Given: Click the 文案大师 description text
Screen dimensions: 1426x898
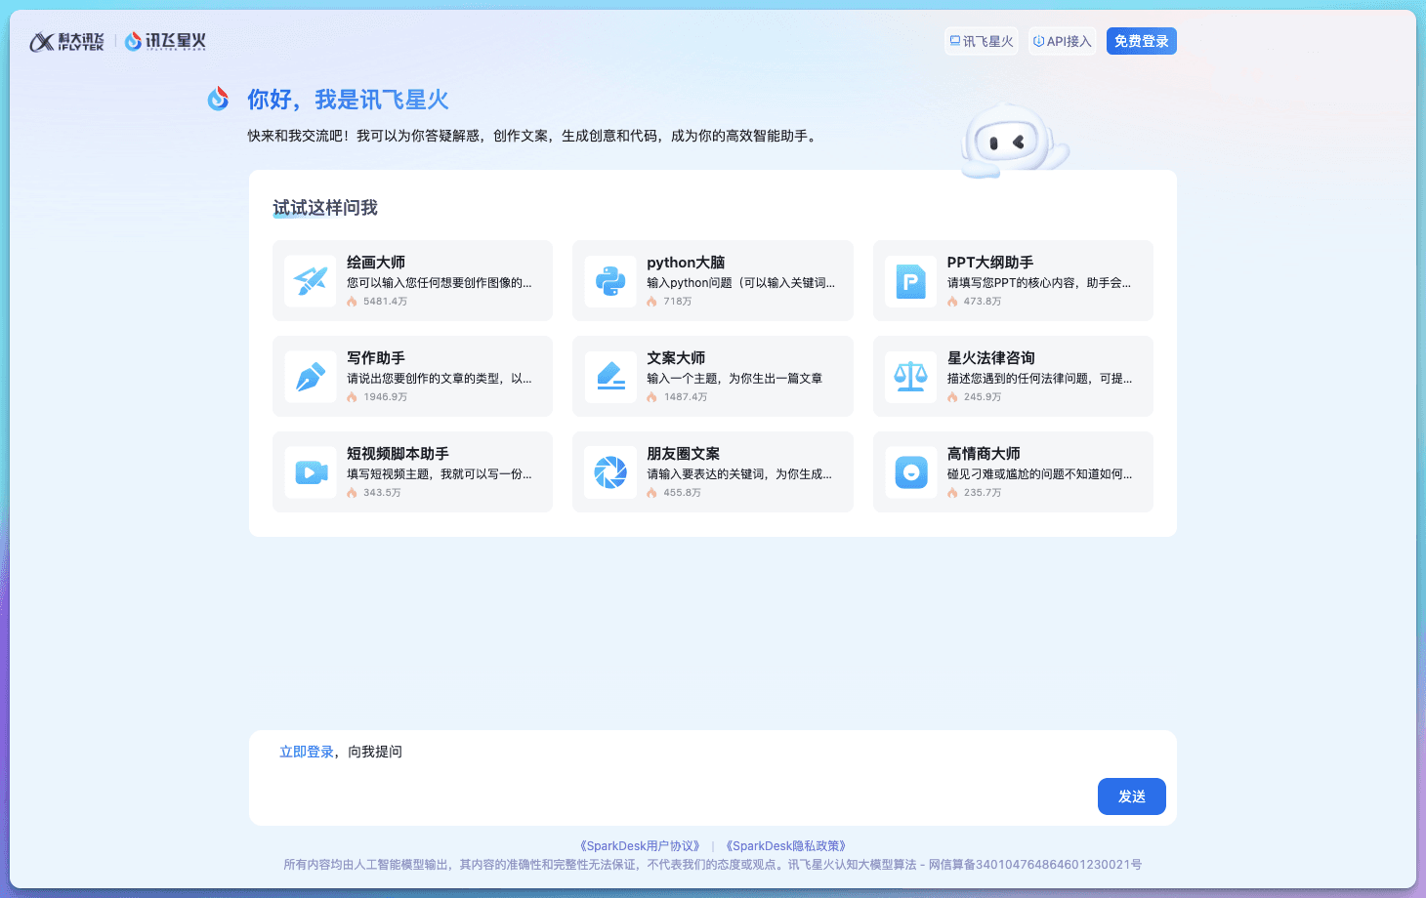Looking at the screenshot, I should [734, 379].
